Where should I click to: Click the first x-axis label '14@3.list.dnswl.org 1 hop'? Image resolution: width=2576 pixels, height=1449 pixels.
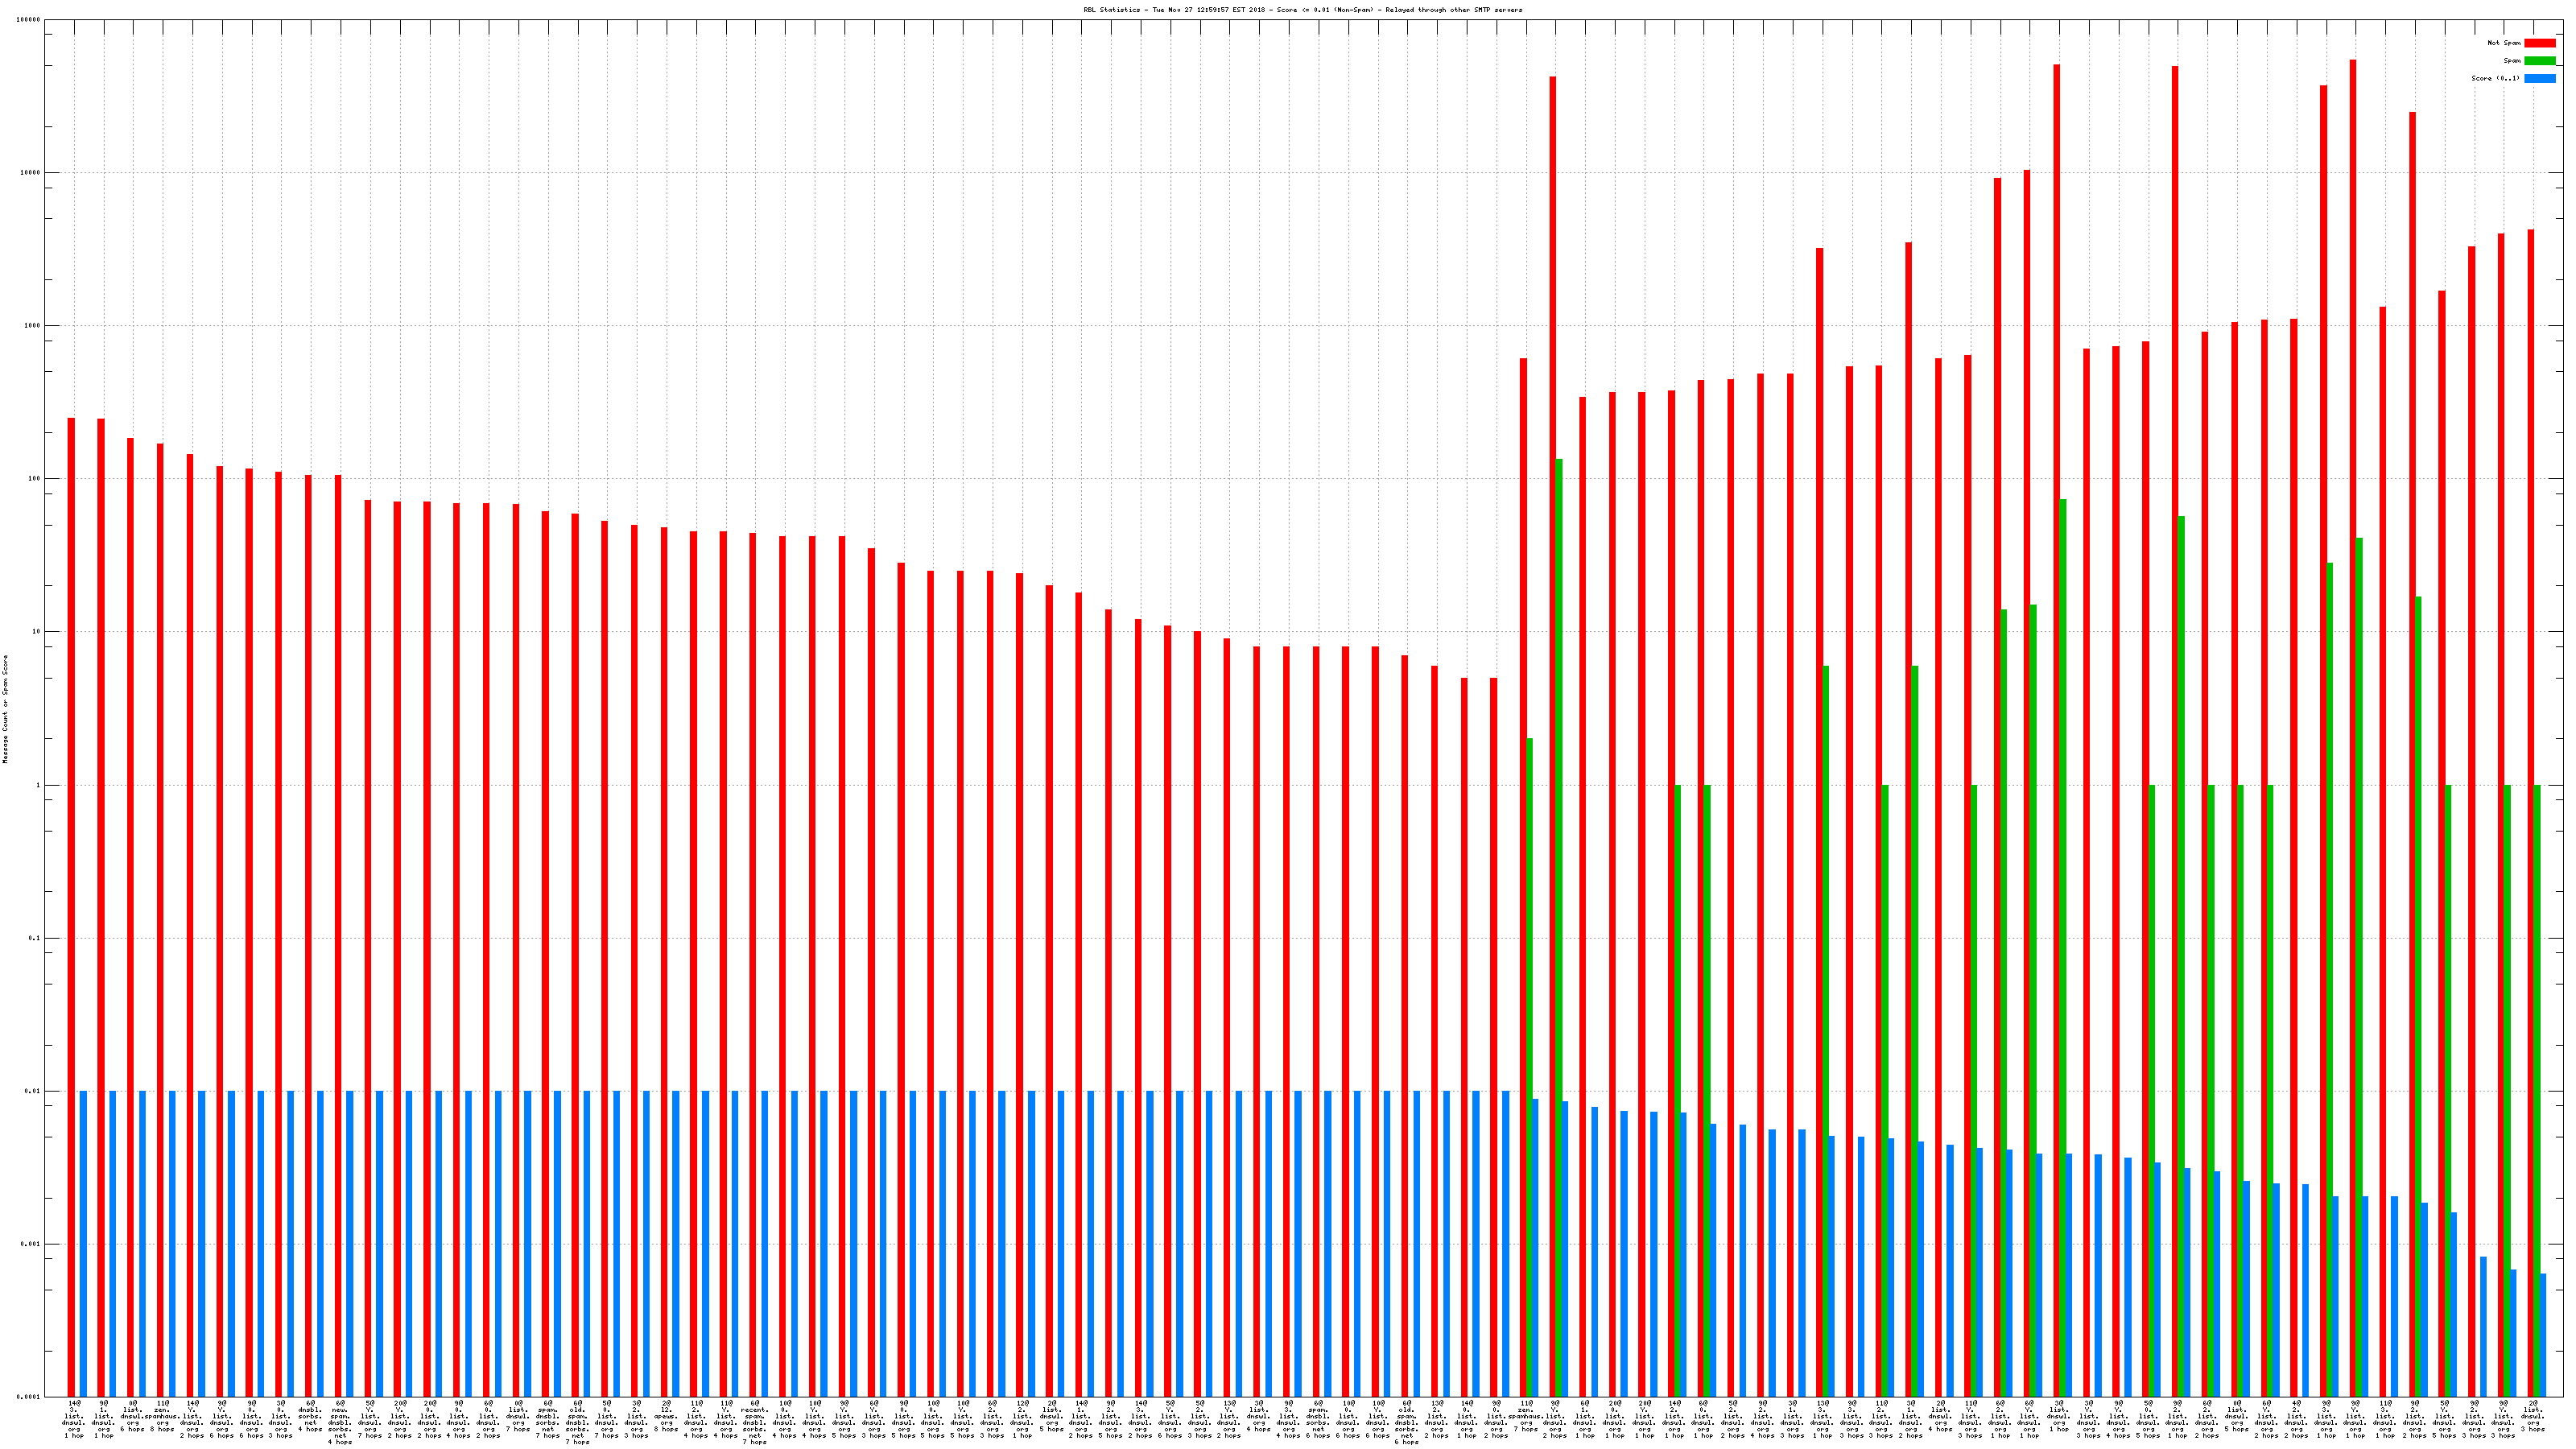74,1419
